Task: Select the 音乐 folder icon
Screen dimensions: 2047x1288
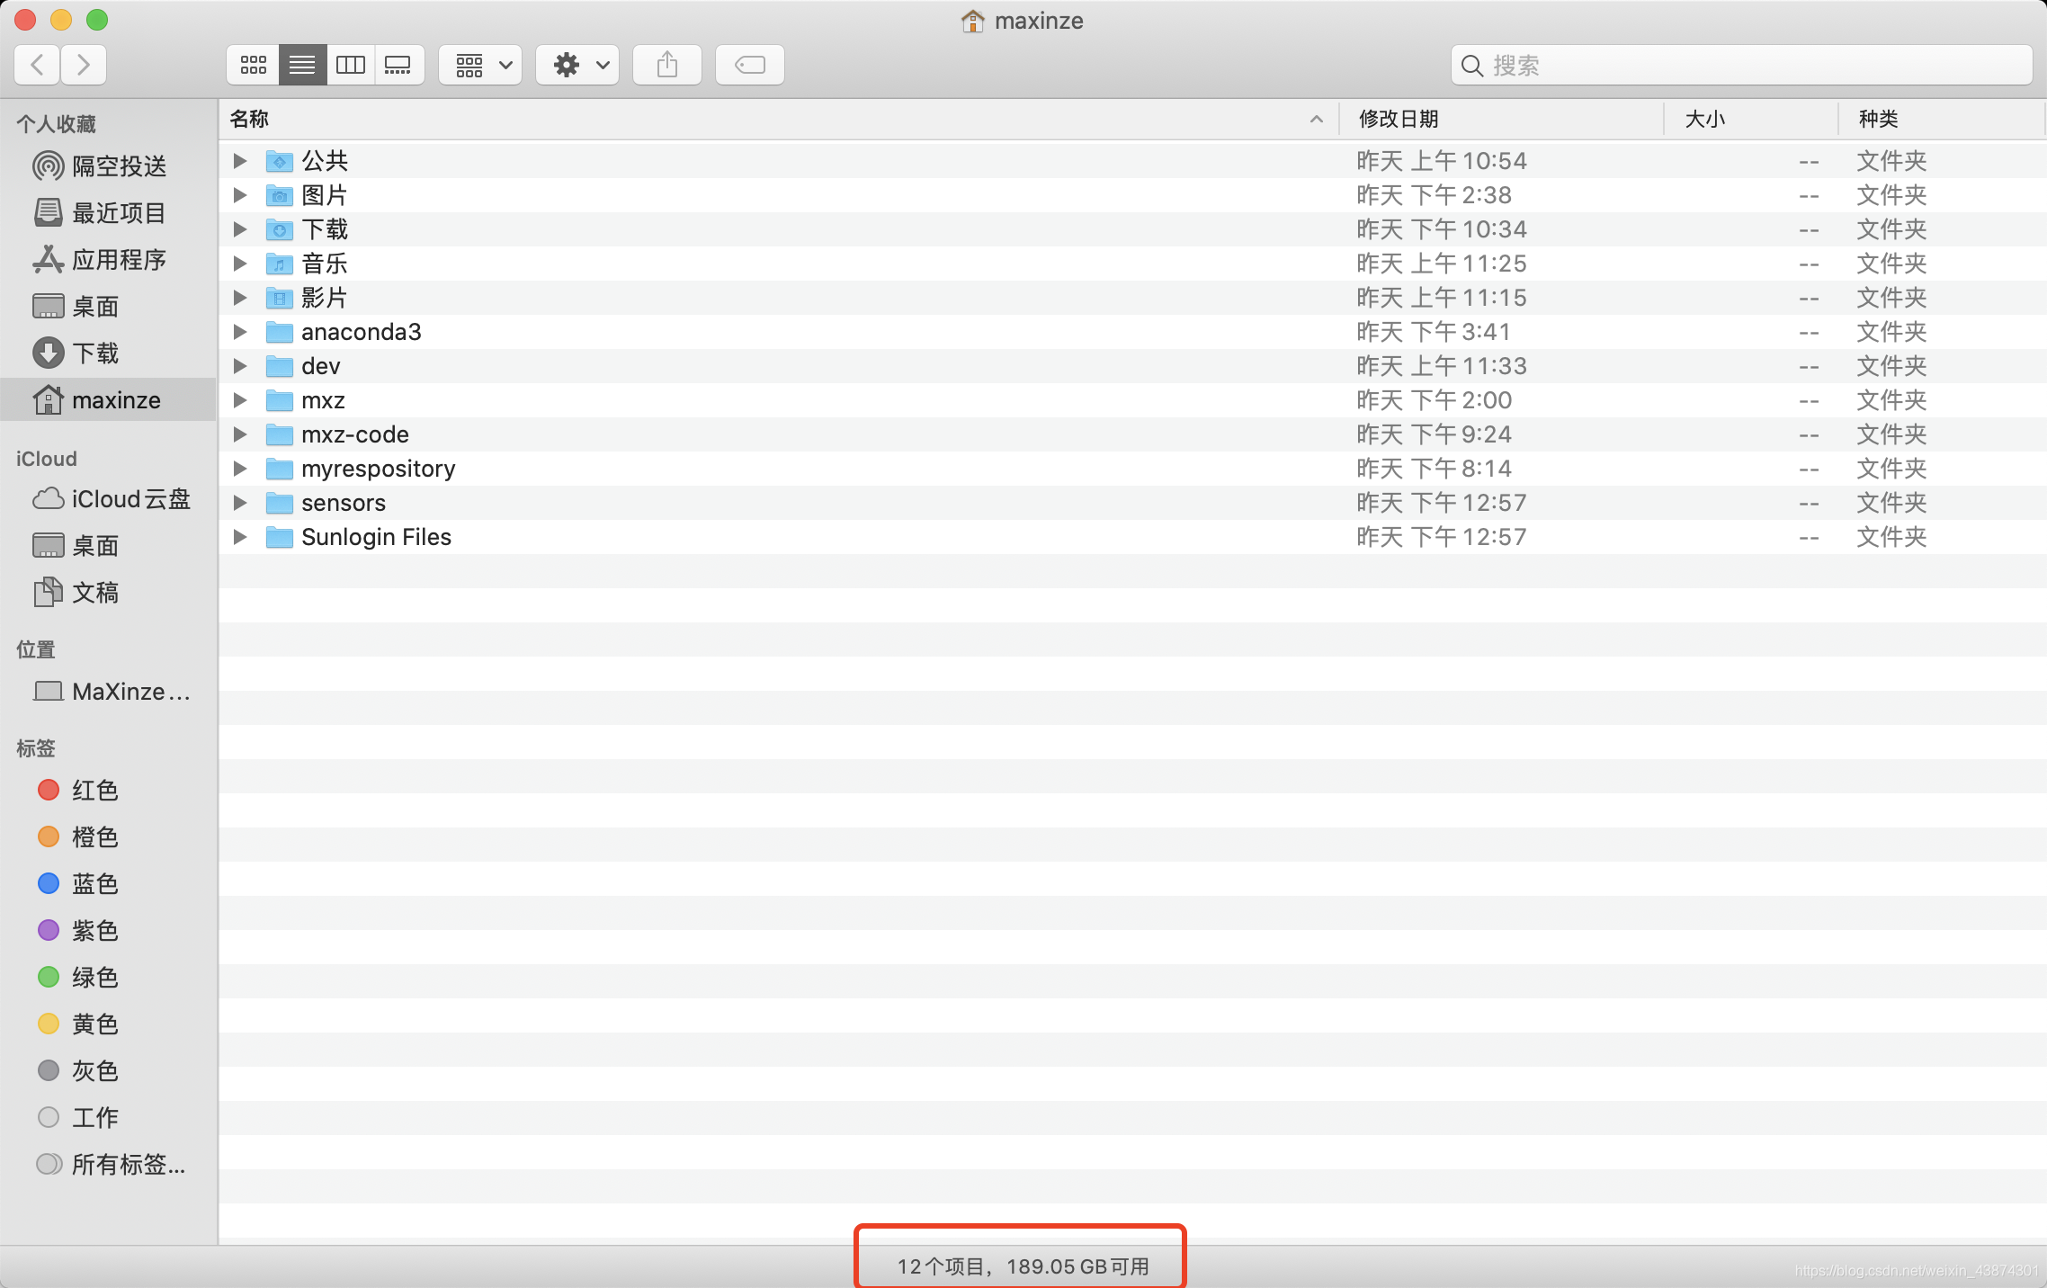Action: click(280, 264)
